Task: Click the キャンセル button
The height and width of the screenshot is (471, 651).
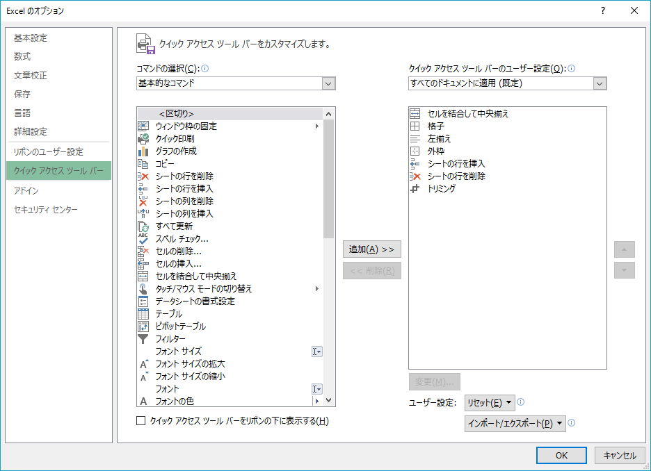Action: pos(620,455)
